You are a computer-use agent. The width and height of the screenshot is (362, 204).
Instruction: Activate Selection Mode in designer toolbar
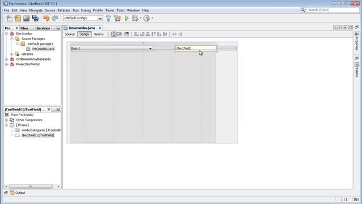click(113, 34)
